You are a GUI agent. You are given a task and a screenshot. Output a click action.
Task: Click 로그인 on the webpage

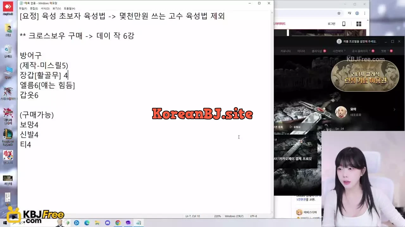pos(331,24)
